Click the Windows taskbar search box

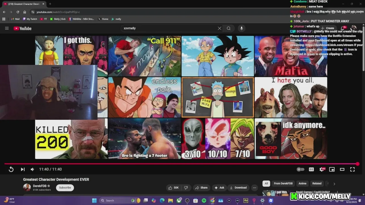(120, 200)
